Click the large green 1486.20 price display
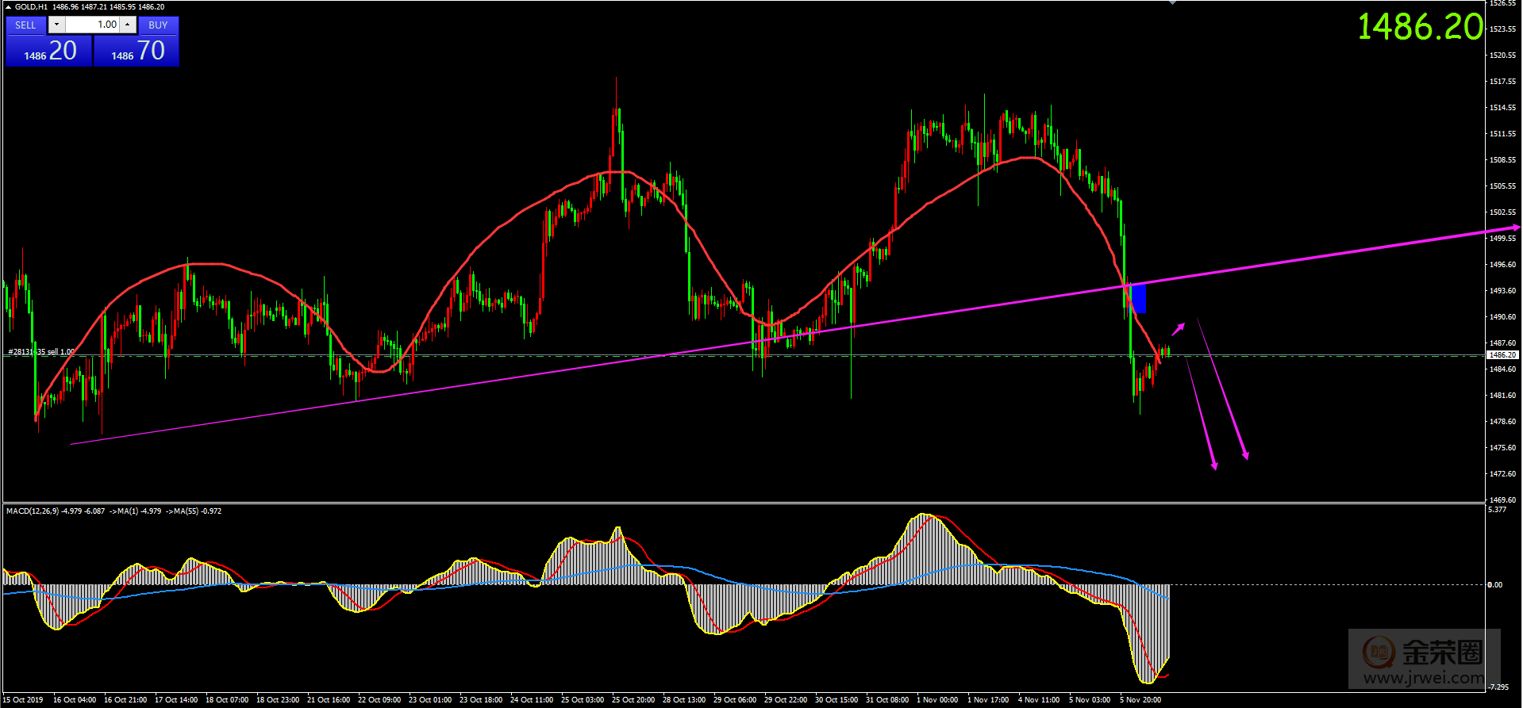This screenshot has height=708, width=1523. pos(1419,27)
